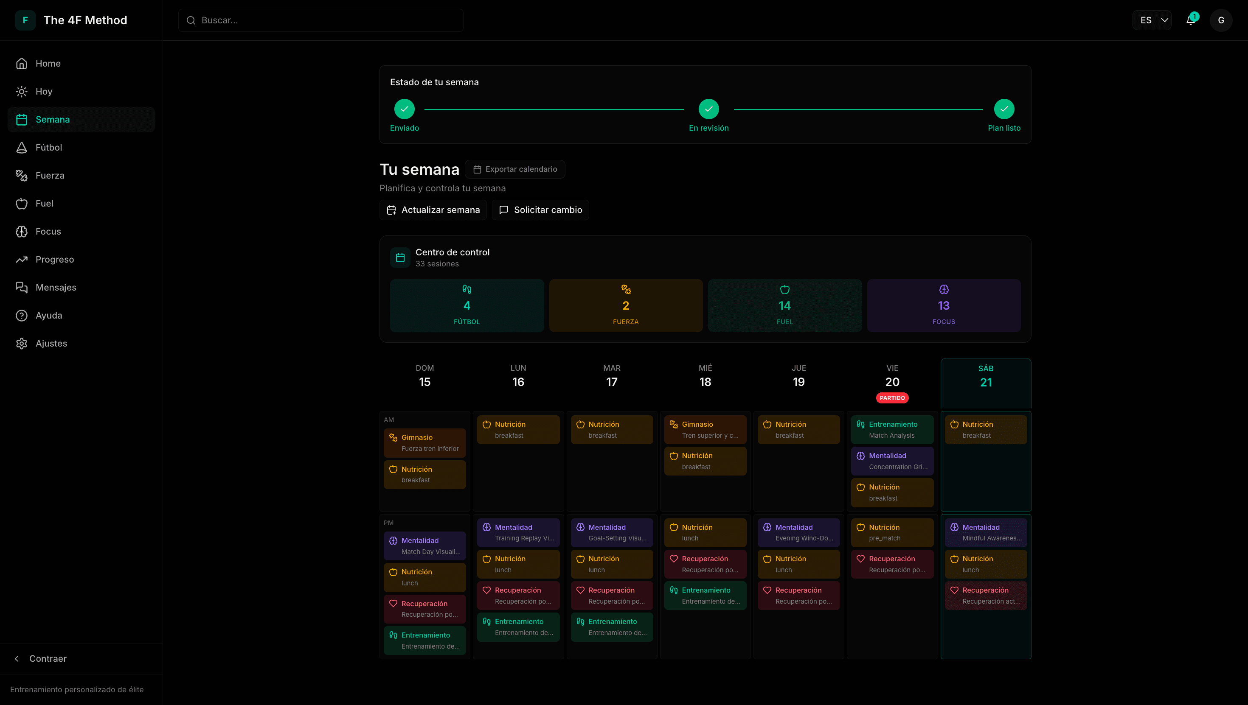Click the Progreso trend line icon

[x=21, y=260]
